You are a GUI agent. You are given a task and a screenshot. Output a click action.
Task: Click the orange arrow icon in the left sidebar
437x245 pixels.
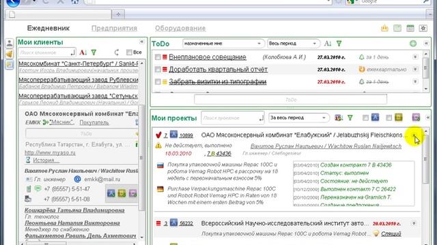pyautogui.click(x=9, y=54)
